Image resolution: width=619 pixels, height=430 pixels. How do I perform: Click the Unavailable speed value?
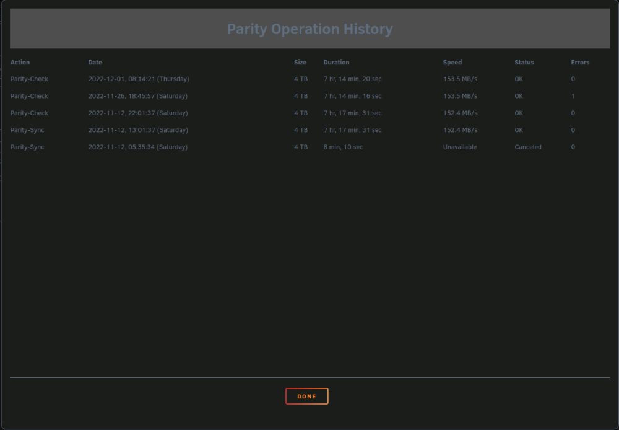coord(460,147)
